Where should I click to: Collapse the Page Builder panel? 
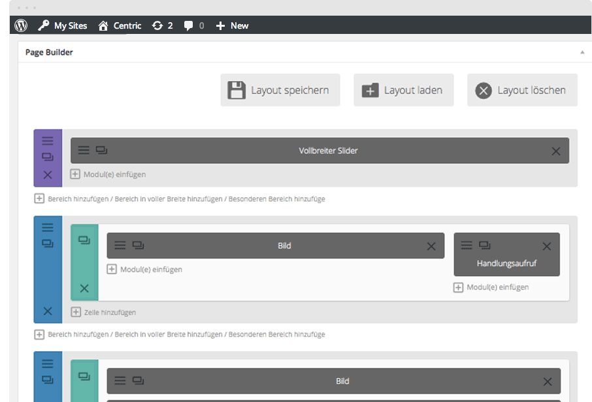(582, 52)
